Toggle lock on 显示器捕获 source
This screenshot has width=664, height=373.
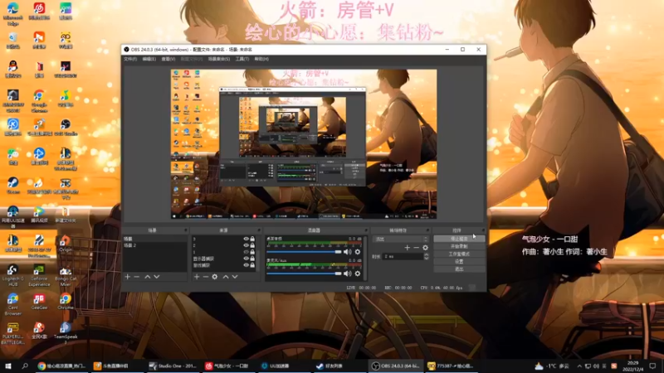[252, 259]
